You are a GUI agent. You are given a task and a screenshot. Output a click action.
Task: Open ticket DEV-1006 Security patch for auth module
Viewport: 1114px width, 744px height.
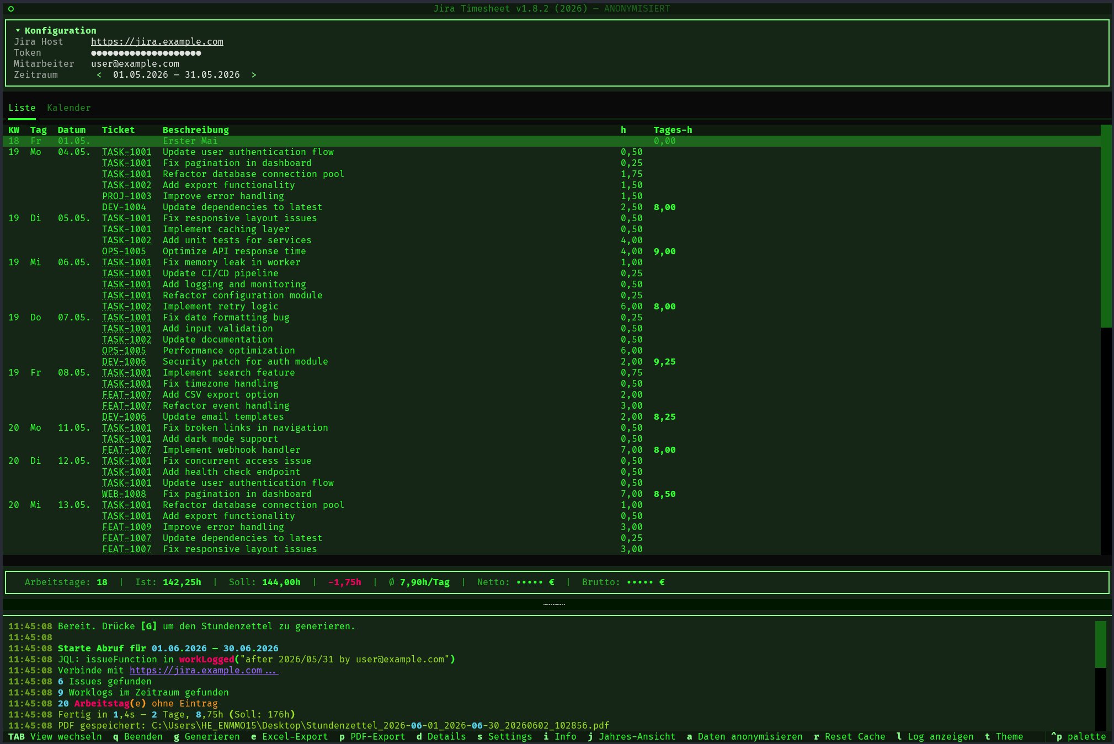[x=124, y=361]
